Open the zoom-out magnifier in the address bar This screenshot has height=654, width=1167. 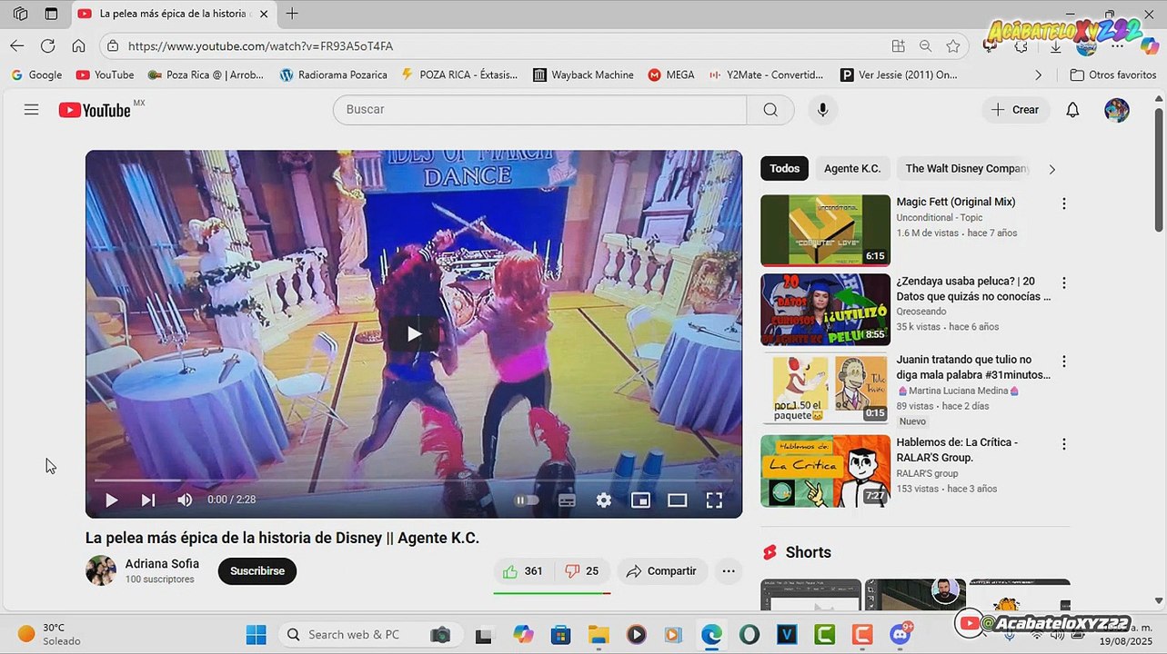coord(925,46)
